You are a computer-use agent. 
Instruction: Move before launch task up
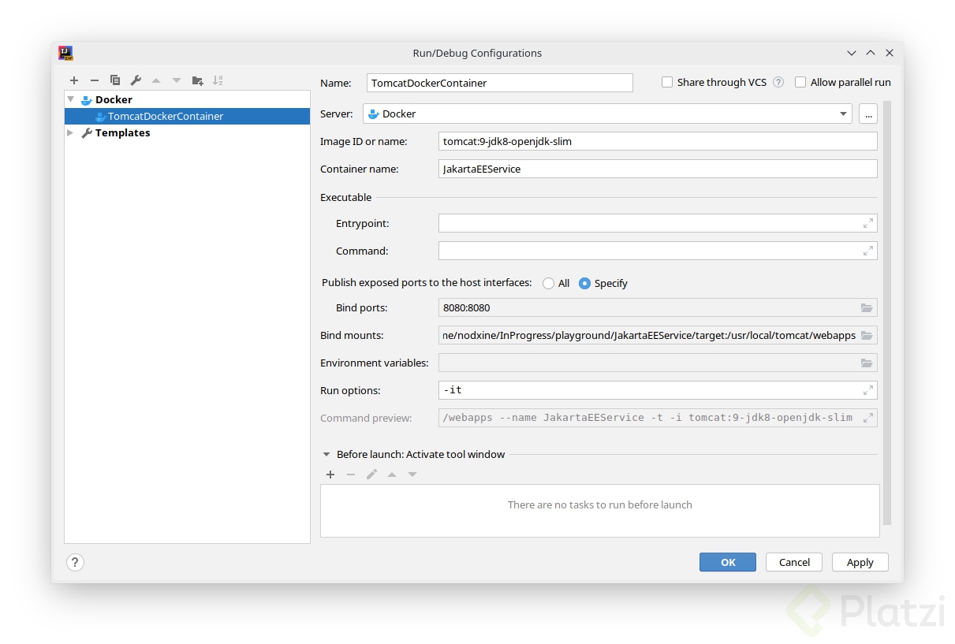(x=392, y=475)
